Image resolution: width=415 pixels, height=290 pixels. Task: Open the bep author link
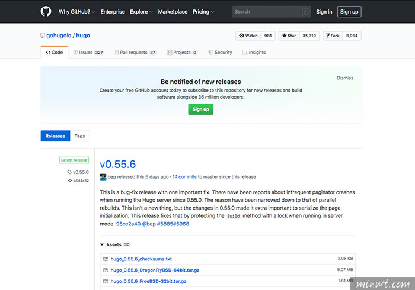click(111, 177)
